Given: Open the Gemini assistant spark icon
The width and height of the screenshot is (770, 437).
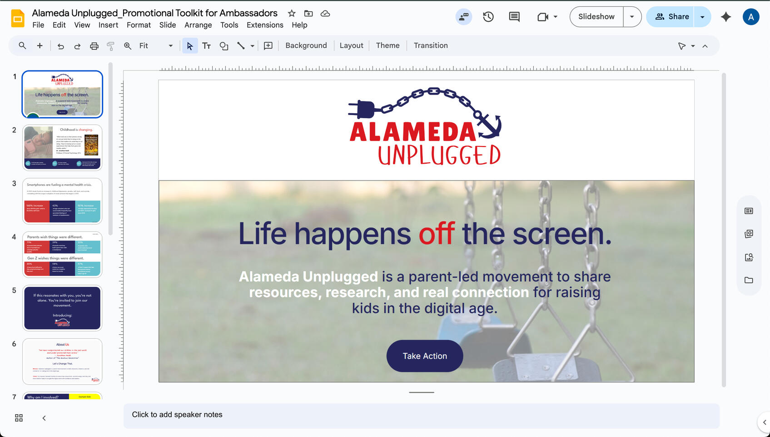Looking at the screenshot, I should pyautogui.click(x=725, y=16).
